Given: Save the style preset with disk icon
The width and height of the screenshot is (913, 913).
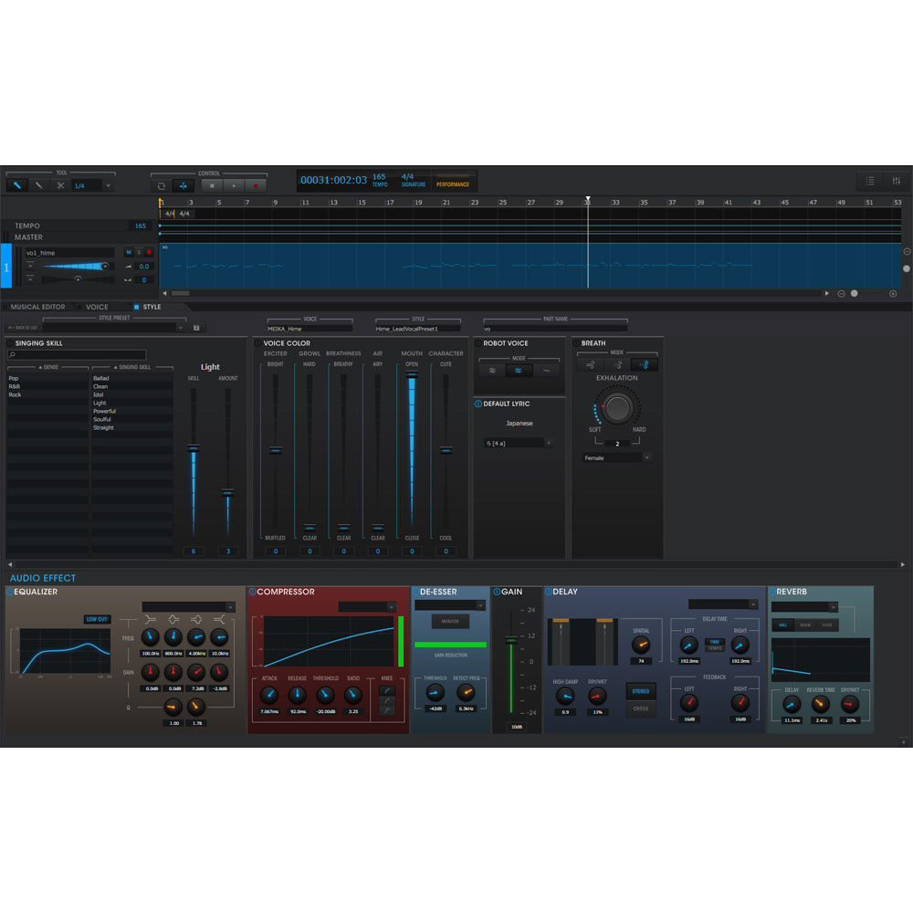Looking at the screenshot, I should [197, 328].
